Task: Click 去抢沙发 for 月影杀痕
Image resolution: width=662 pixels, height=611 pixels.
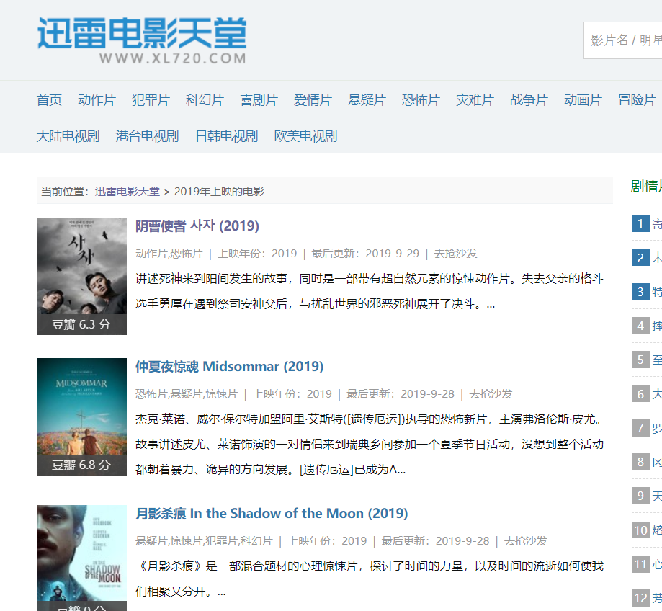Action: (x=526, y=541)
